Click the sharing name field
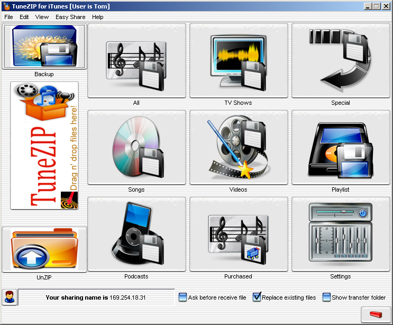Screen dimensions: 393x325 coord(96,297)
